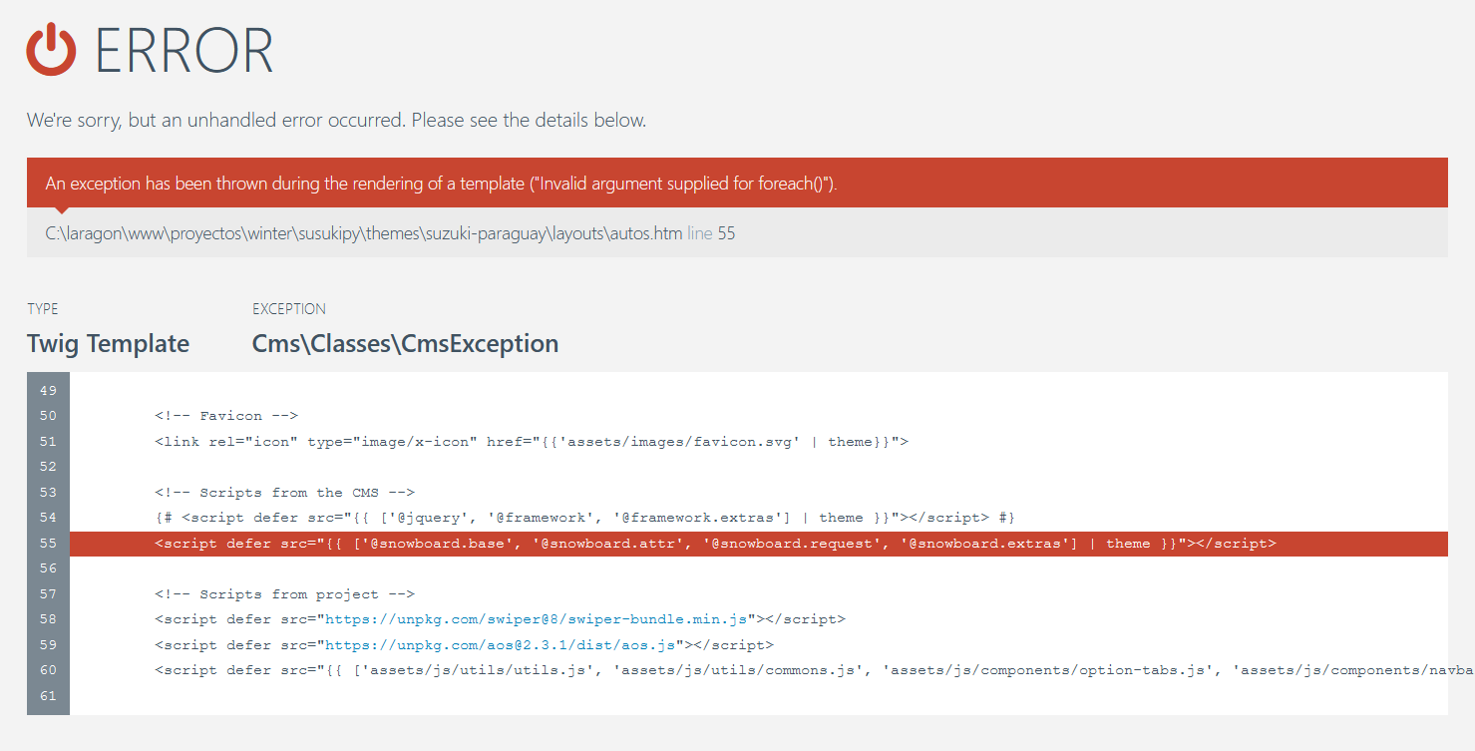The width and height of the screenshot is (1475, 751).
Task: Click the red exception message banner
Action: pyautogui.click(x=737, y=184)
